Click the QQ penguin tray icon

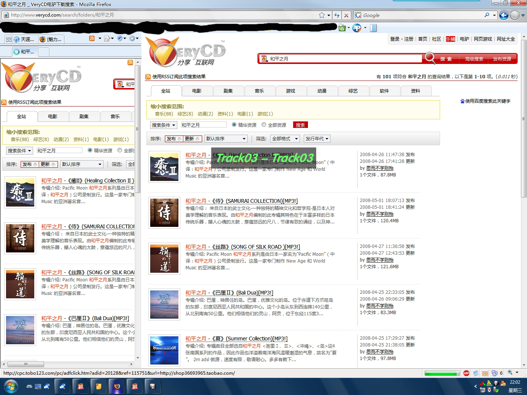(503, 383)
